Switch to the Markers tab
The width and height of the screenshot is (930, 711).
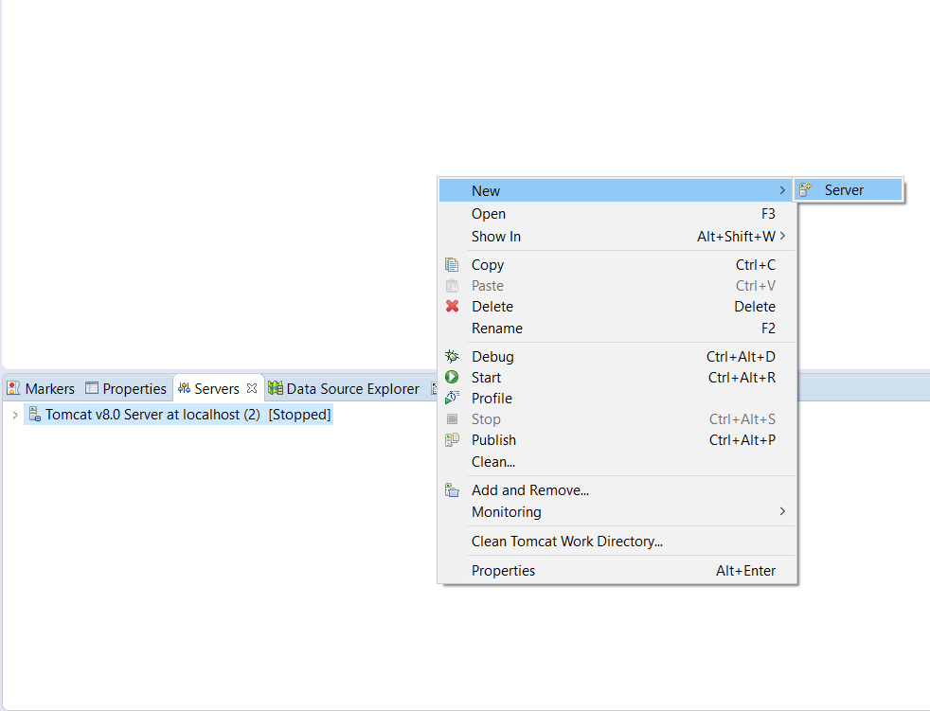click(x=41, y=389)
